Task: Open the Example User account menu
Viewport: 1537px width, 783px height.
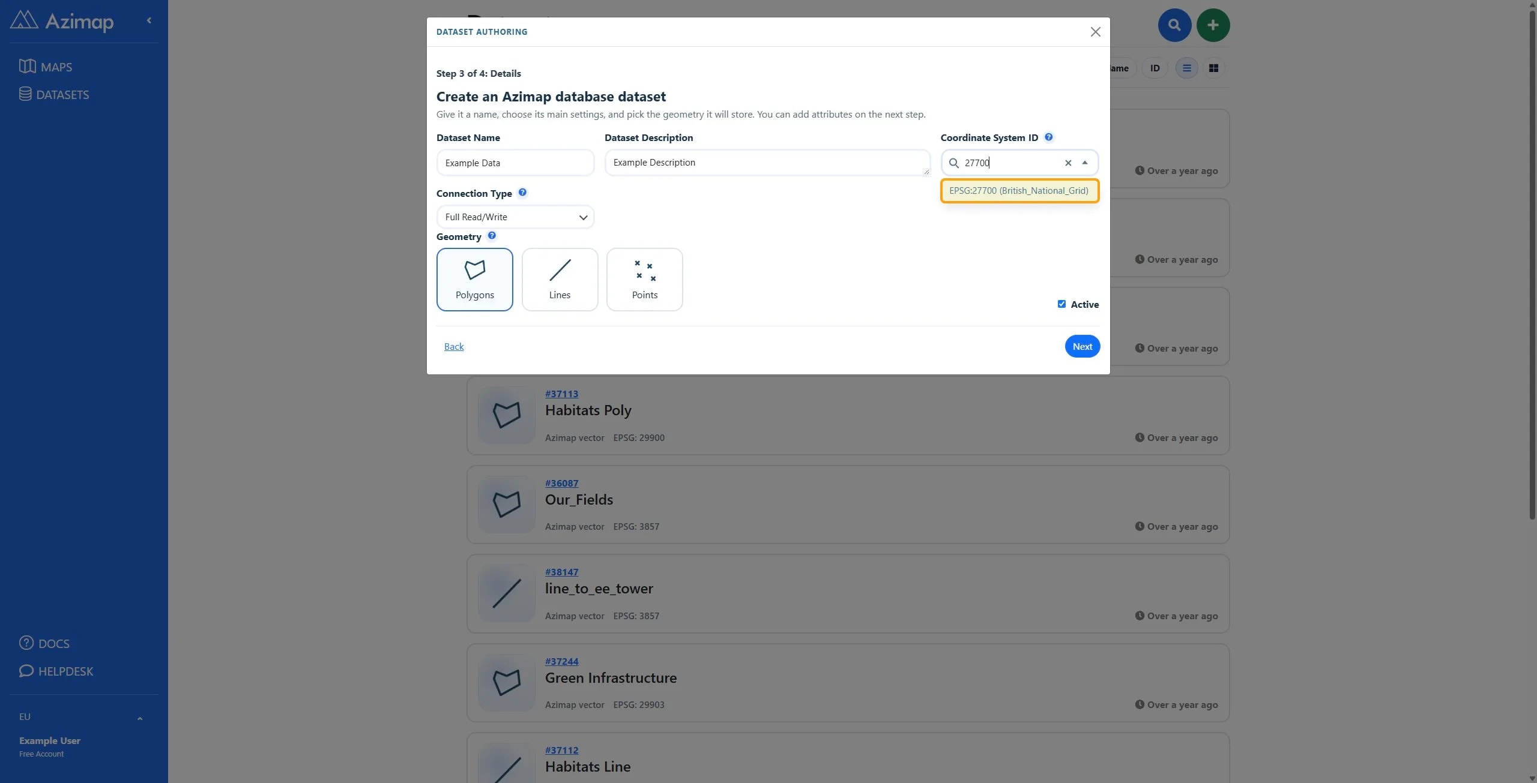Action: pyautogui.click(x=50, y=746)
